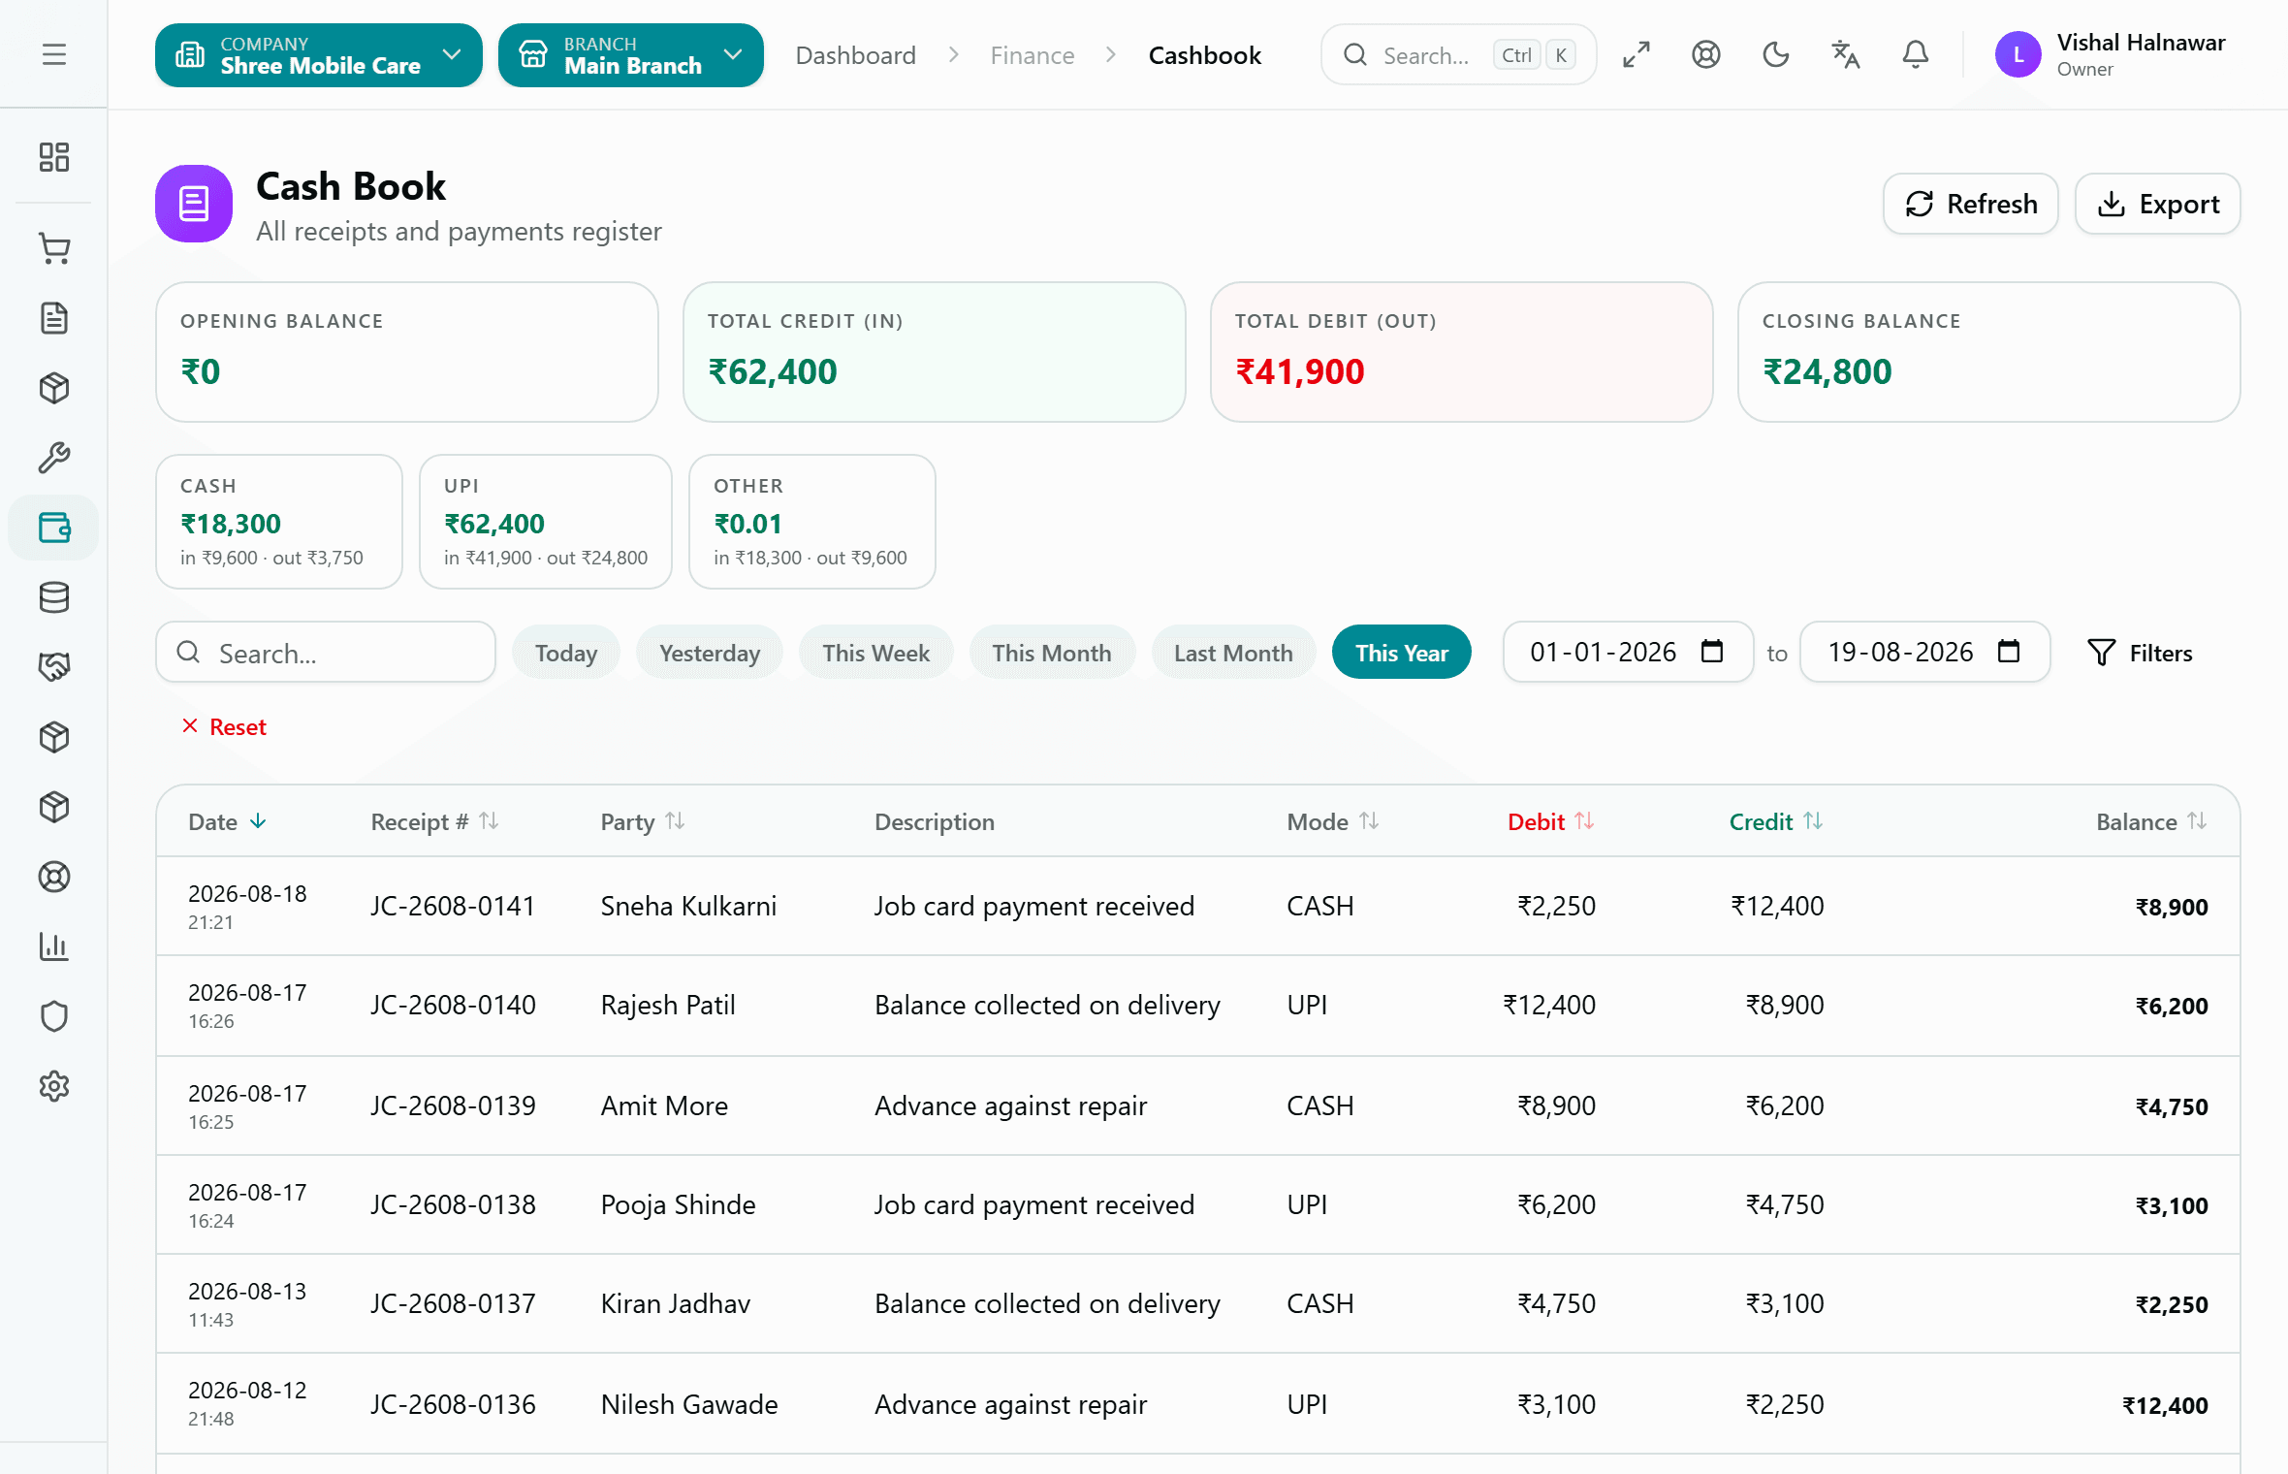Toggle fullscreen with the expand arrows icon
Image resolution: width=2288 pixels, height=1474 pixels.
click(x=1637, y=55)
